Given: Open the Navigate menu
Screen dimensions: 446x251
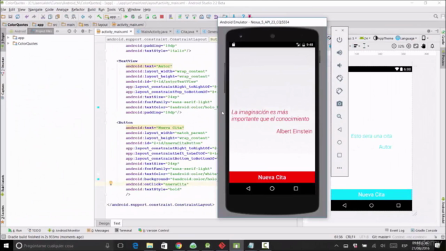Looking at the screenshot, I should click(x=35, y=9).
